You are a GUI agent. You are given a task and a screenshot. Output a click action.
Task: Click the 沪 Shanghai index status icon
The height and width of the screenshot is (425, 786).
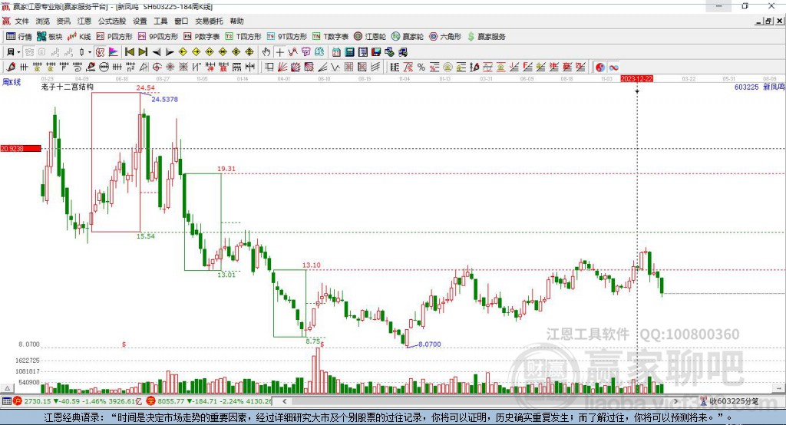[x=18, y=401]
